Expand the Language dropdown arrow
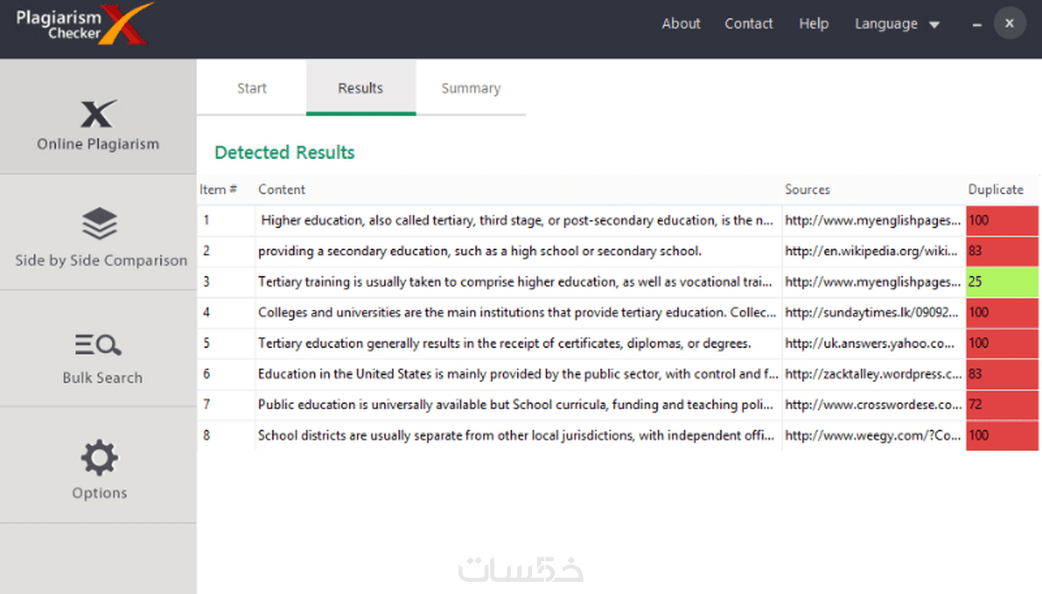This screenshot has width=1042, height=594. (934, 25)
